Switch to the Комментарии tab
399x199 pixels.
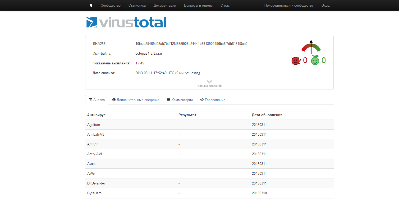(x=180, y=100)
